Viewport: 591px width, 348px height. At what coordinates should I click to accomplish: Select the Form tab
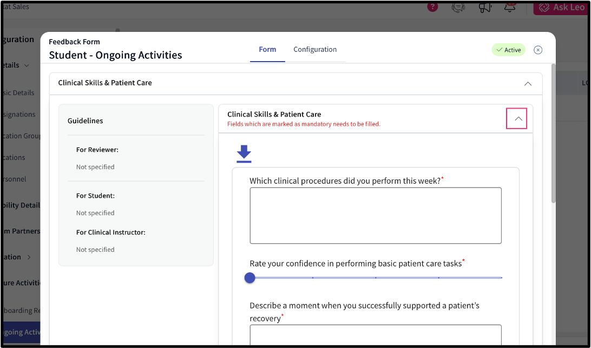coord(267,49)
